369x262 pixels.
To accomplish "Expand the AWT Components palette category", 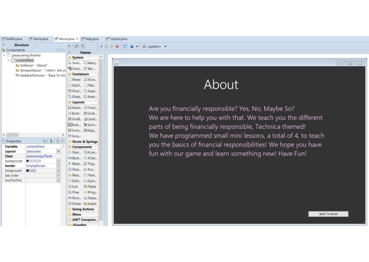I will 83,220.
